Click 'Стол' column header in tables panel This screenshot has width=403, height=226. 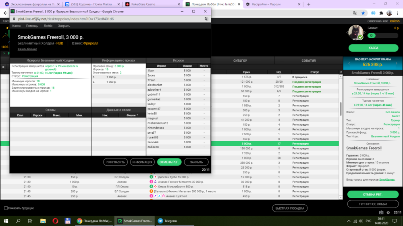(20, 115)
